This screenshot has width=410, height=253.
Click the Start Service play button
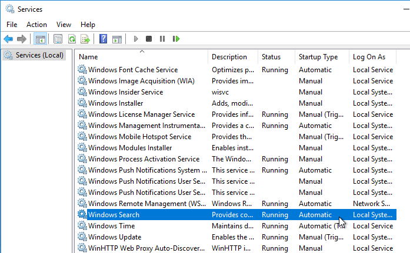136,39
